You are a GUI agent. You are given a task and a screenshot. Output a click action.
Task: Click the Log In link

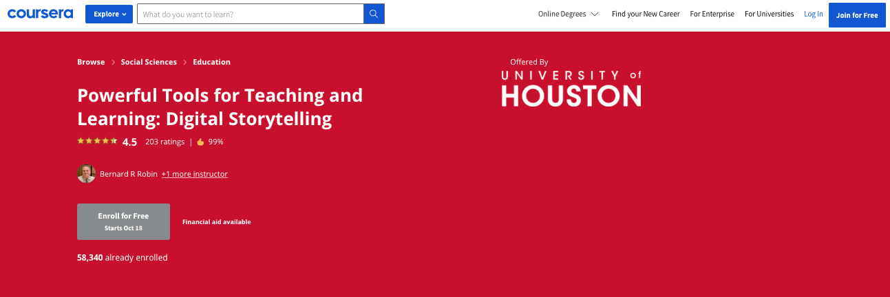814,14
